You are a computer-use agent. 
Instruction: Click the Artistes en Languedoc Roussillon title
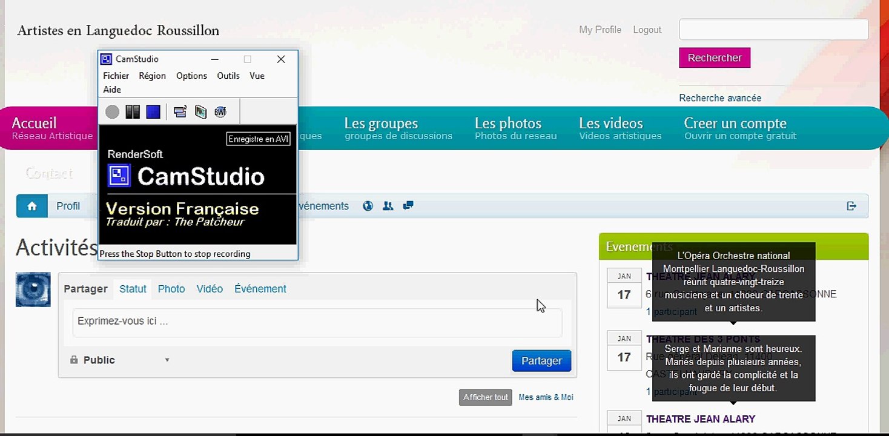point(119,31)
